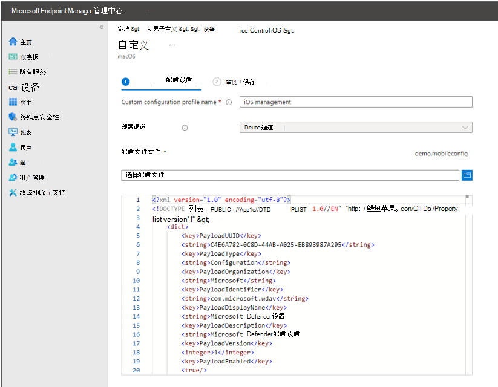The width and height of the screenshot is (498, 387).
Task: Open 故障排除 + 支持 tools icon
Action: click(x=13, y=193)
